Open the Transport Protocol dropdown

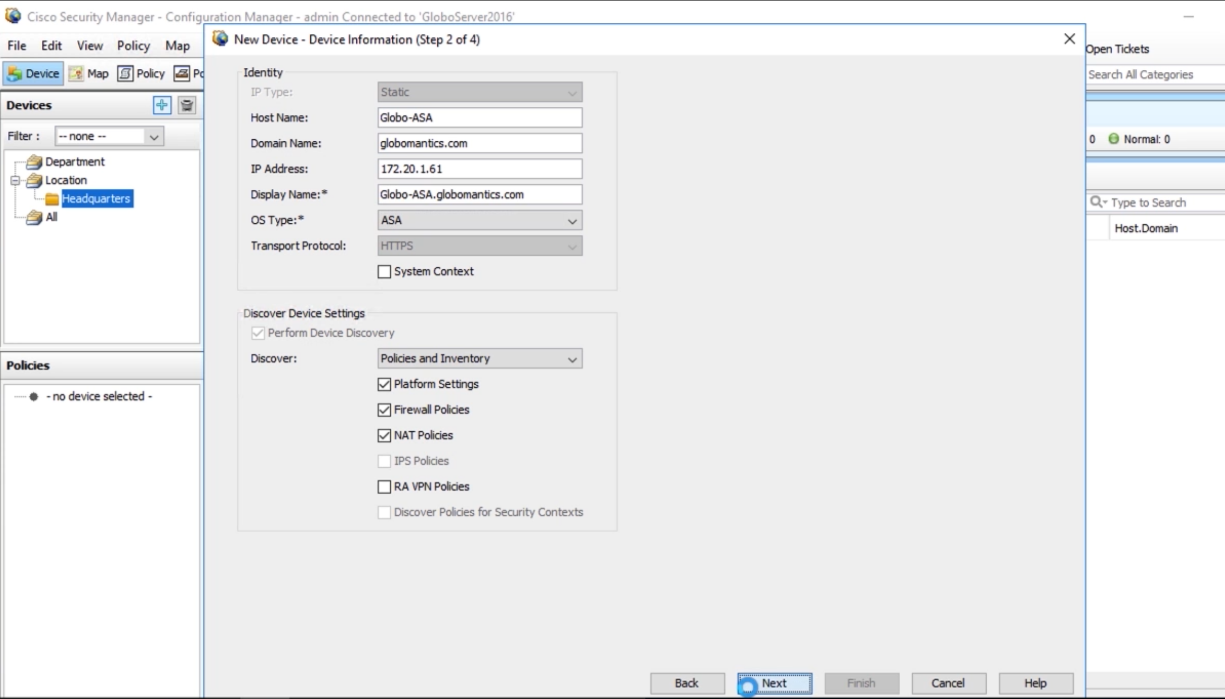480,246
